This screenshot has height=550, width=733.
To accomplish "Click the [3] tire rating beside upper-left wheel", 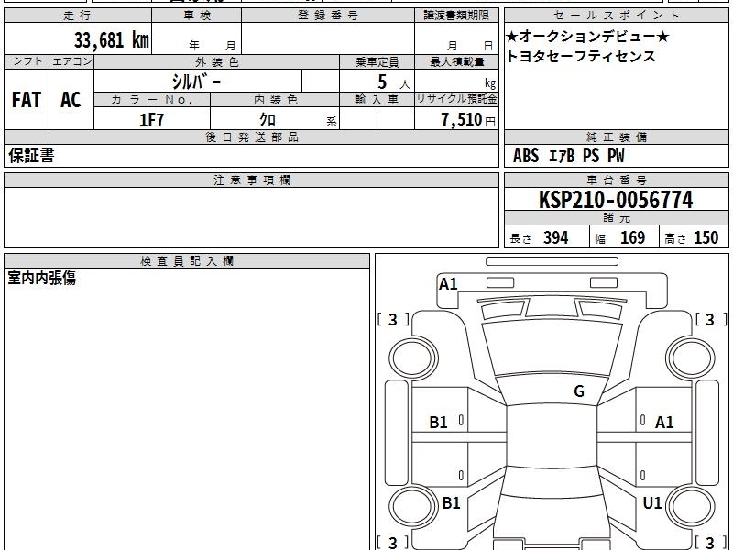I will pyautogui.click(x=393, y=319).
